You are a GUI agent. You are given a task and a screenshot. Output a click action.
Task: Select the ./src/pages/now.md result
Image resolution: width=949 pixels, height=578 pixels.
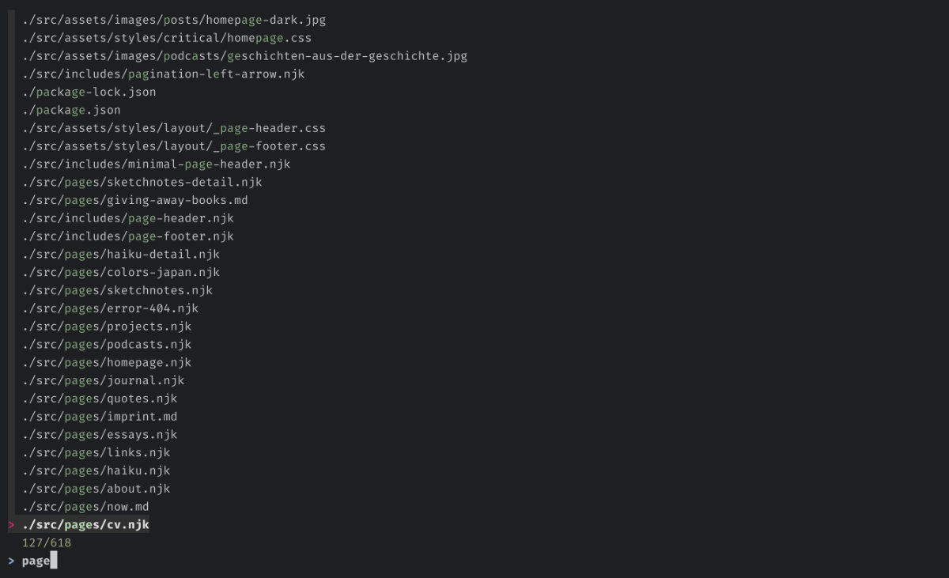click(x=85, y=507)
